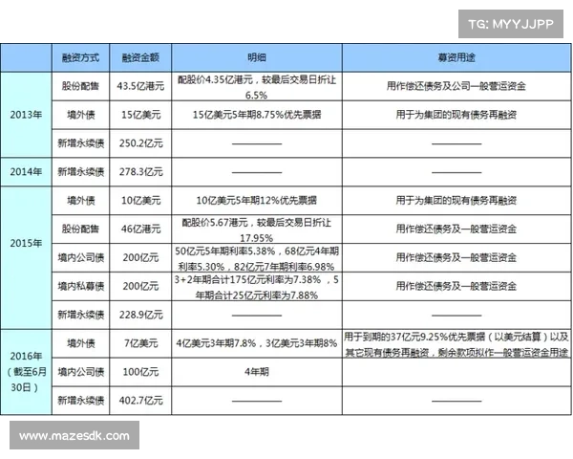573x459 pixels.
Task: Select 股份配售 in the 43.5亿港元 row
Action: coord(80,86)
